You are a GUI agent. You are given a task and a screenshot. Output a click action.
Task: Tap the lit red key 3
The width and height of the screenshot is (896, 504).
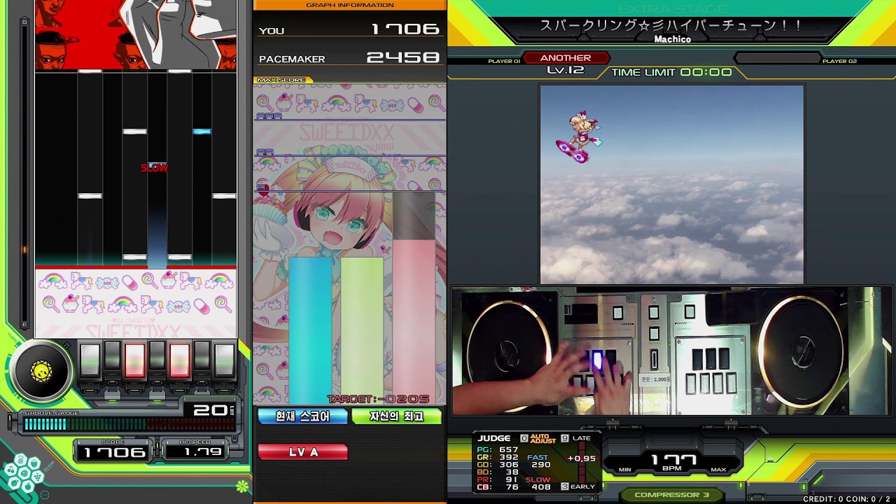pyautogui.click(x=134, y=360)
